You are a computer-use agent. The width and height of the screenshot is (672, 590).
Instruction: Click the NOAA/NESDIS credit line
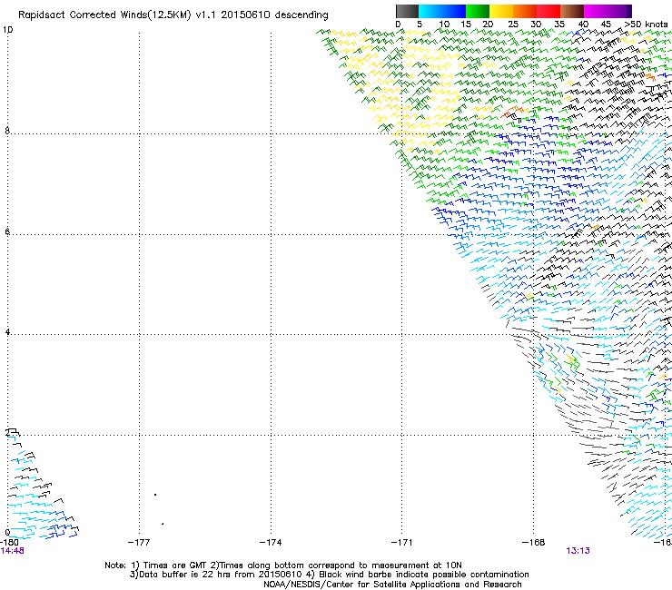point(392,585)
